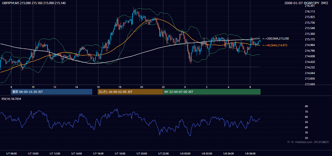Viewport: 332px width, 156px height.
Task: Click RSI scale value 80
Action: [306, 106]
